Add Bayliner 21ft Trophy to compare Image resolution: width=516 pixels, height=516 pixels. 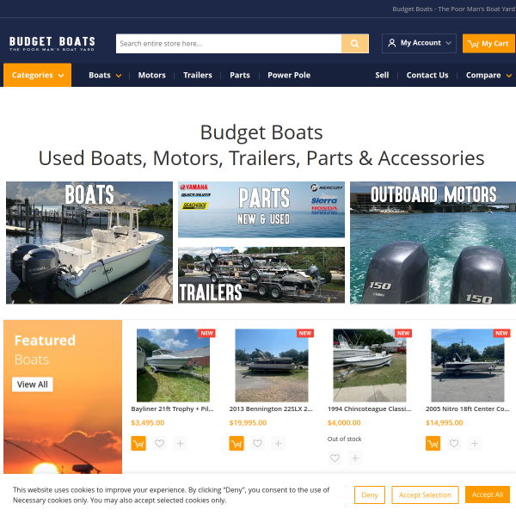[180, 443]
